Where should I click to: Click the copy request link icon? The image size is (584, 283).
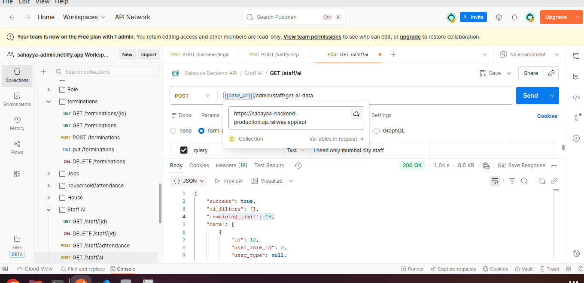tap(551, 73)
